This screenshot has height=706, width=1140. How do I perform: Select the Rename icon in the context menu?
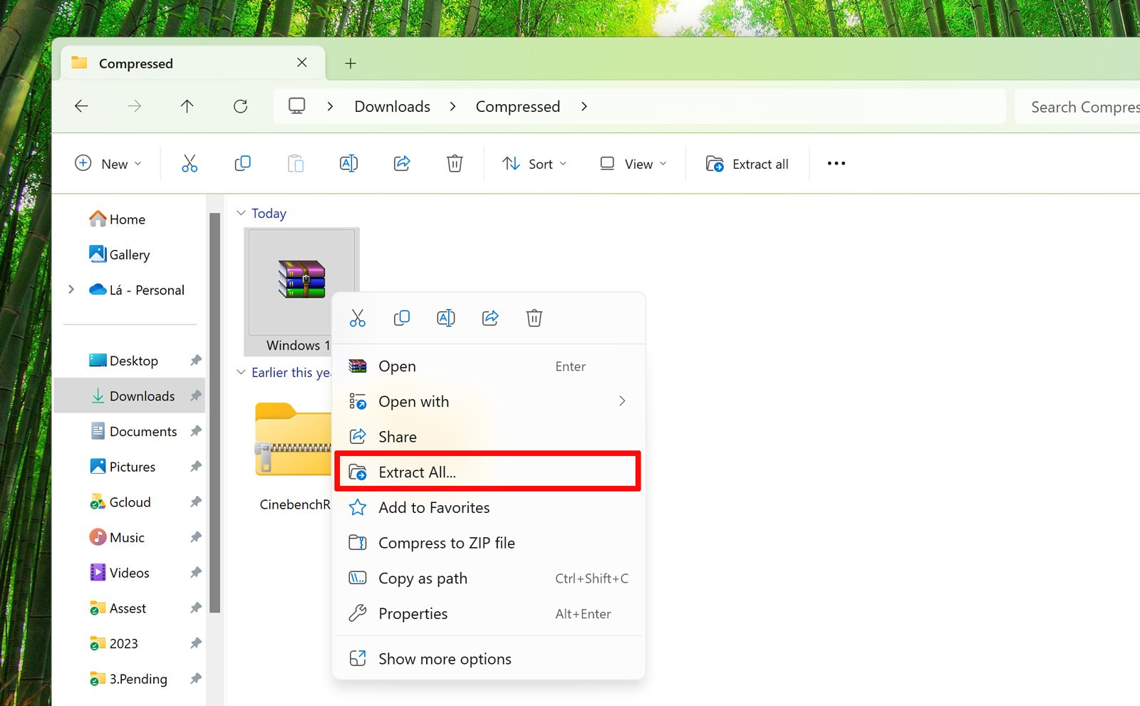tap(446, 318)
